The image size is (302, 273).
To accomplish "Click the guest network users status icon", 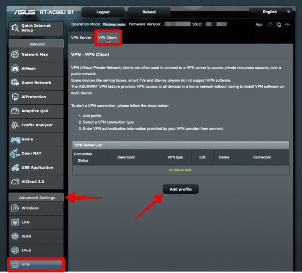I will pos(270,24).
